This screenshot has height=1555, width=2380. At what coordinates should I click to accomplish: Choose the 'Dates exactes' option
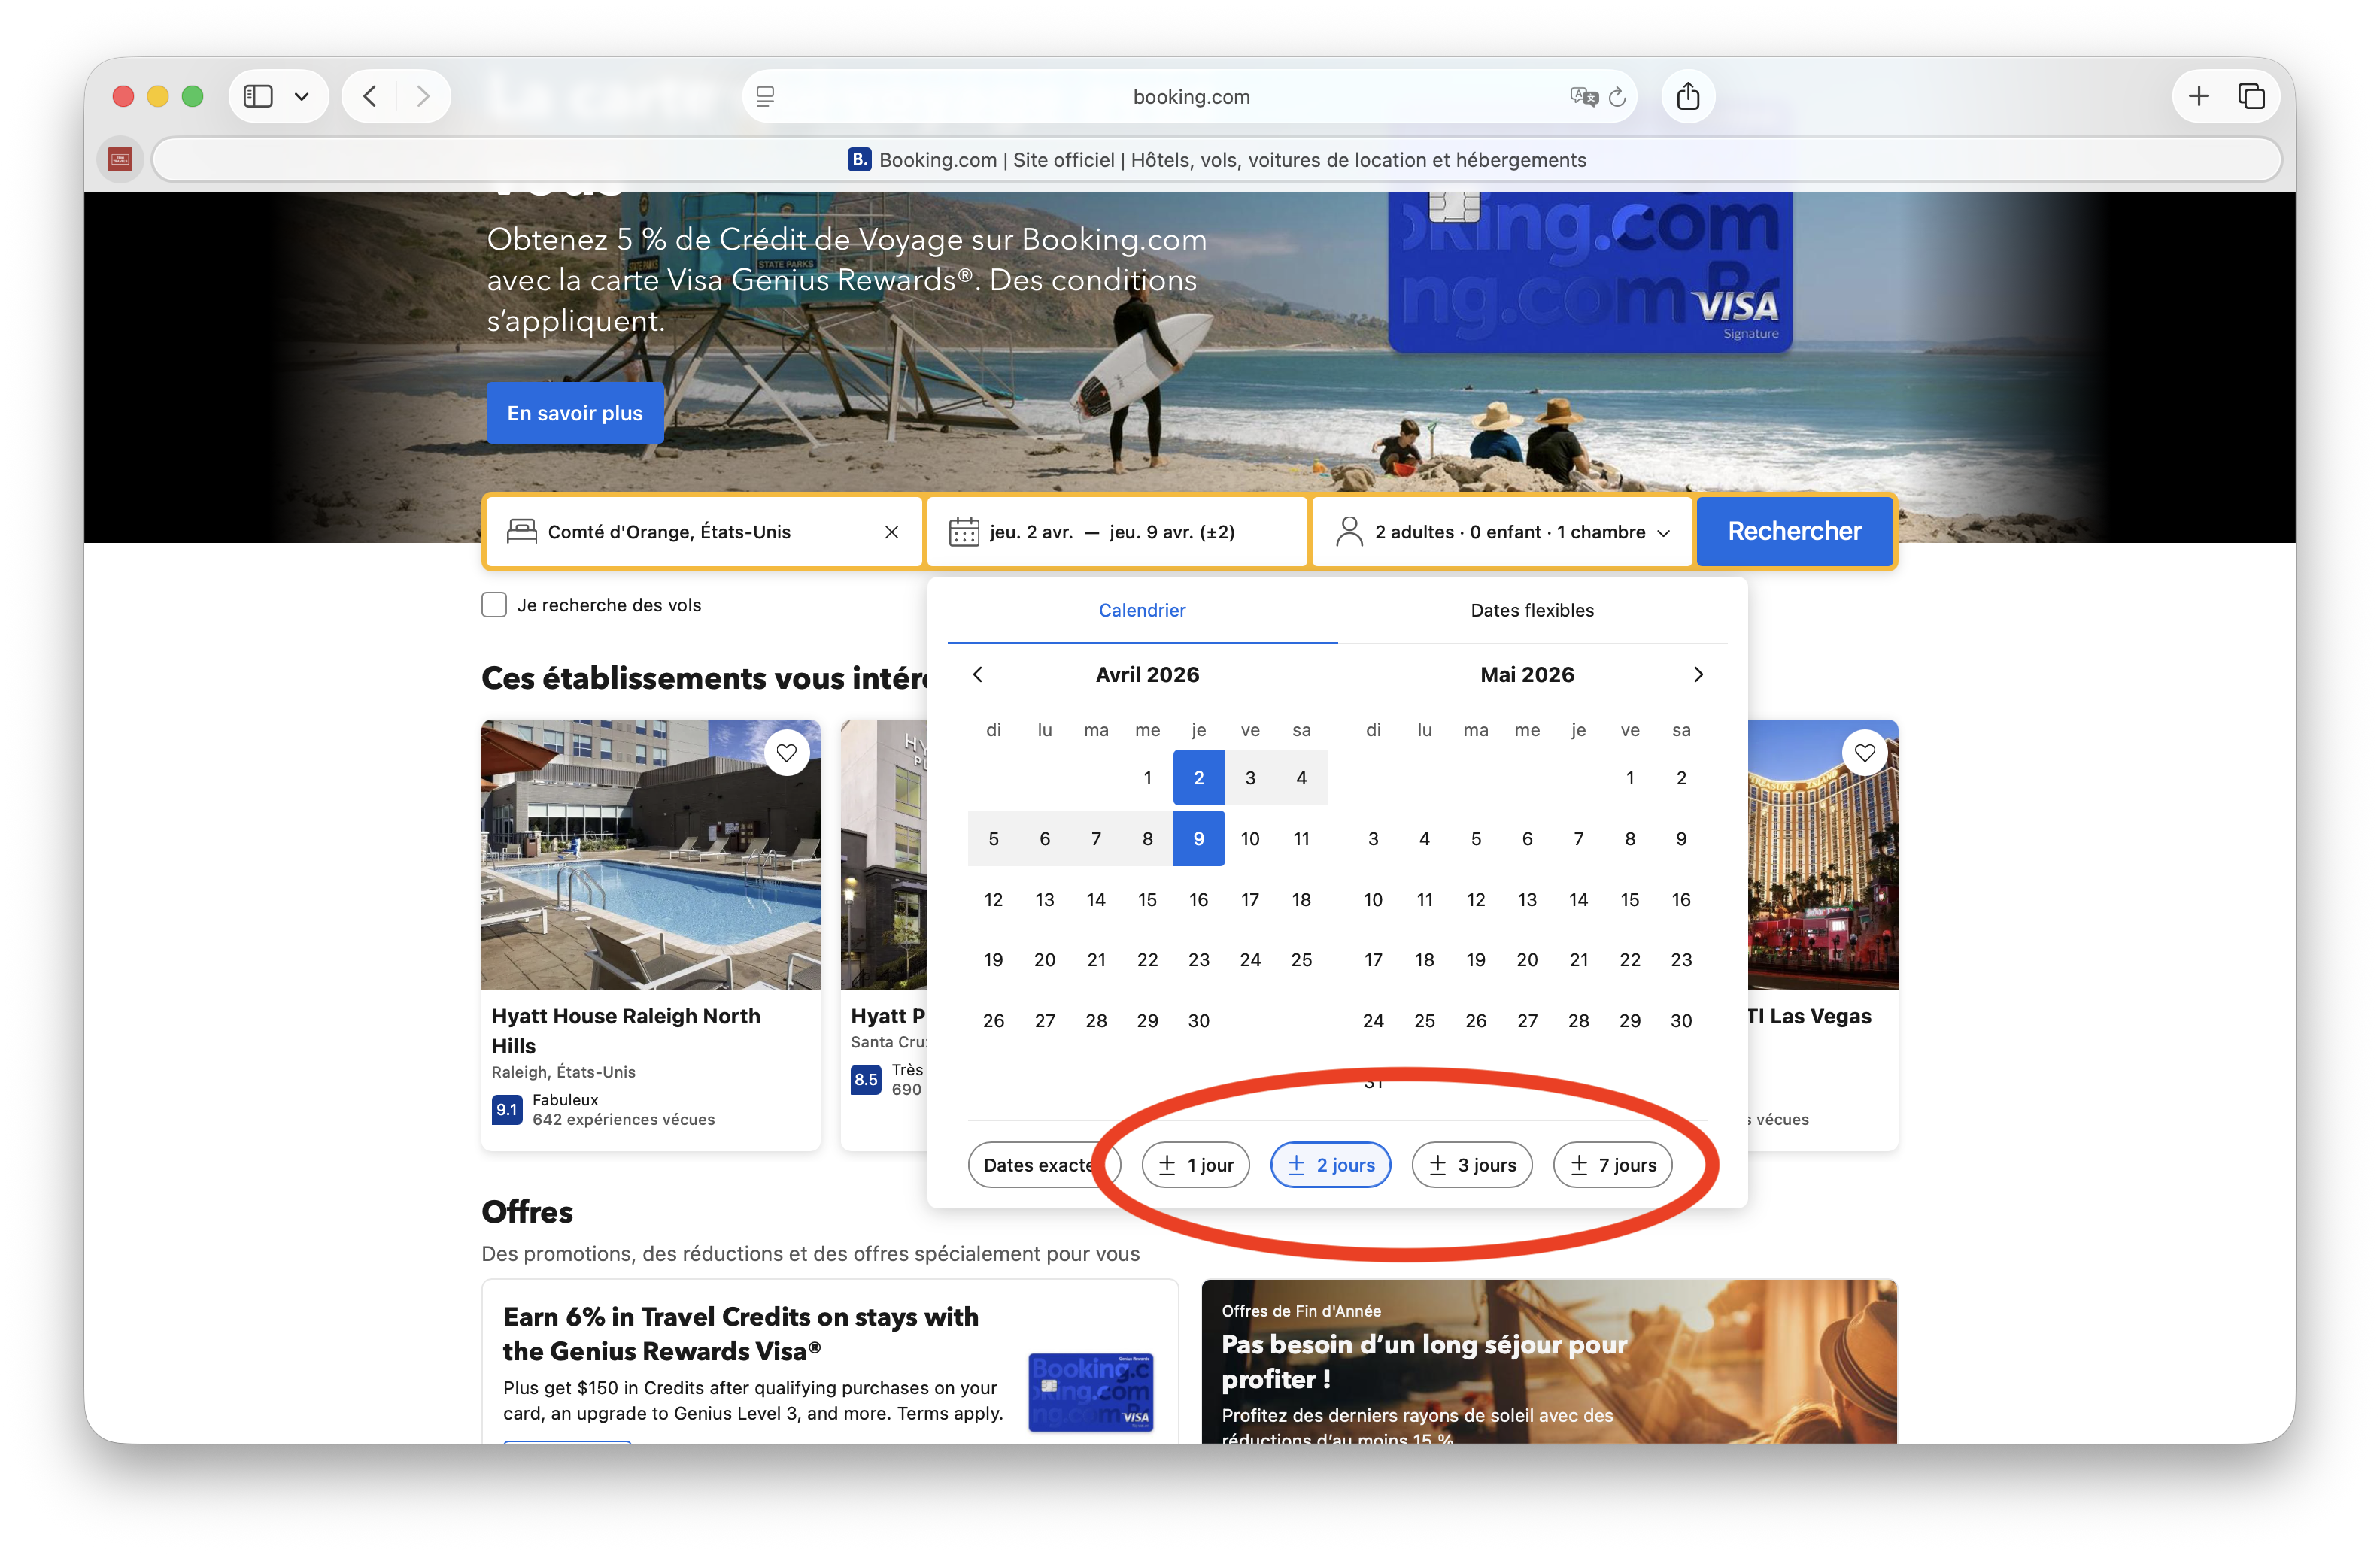click(1036, 1164)
